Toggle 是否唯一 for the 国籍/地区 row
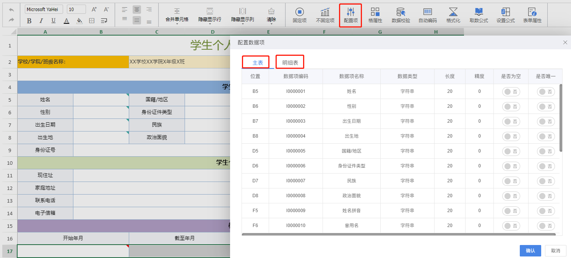Image resolution: width=571 pixels, height=258 pixels. 546,151
